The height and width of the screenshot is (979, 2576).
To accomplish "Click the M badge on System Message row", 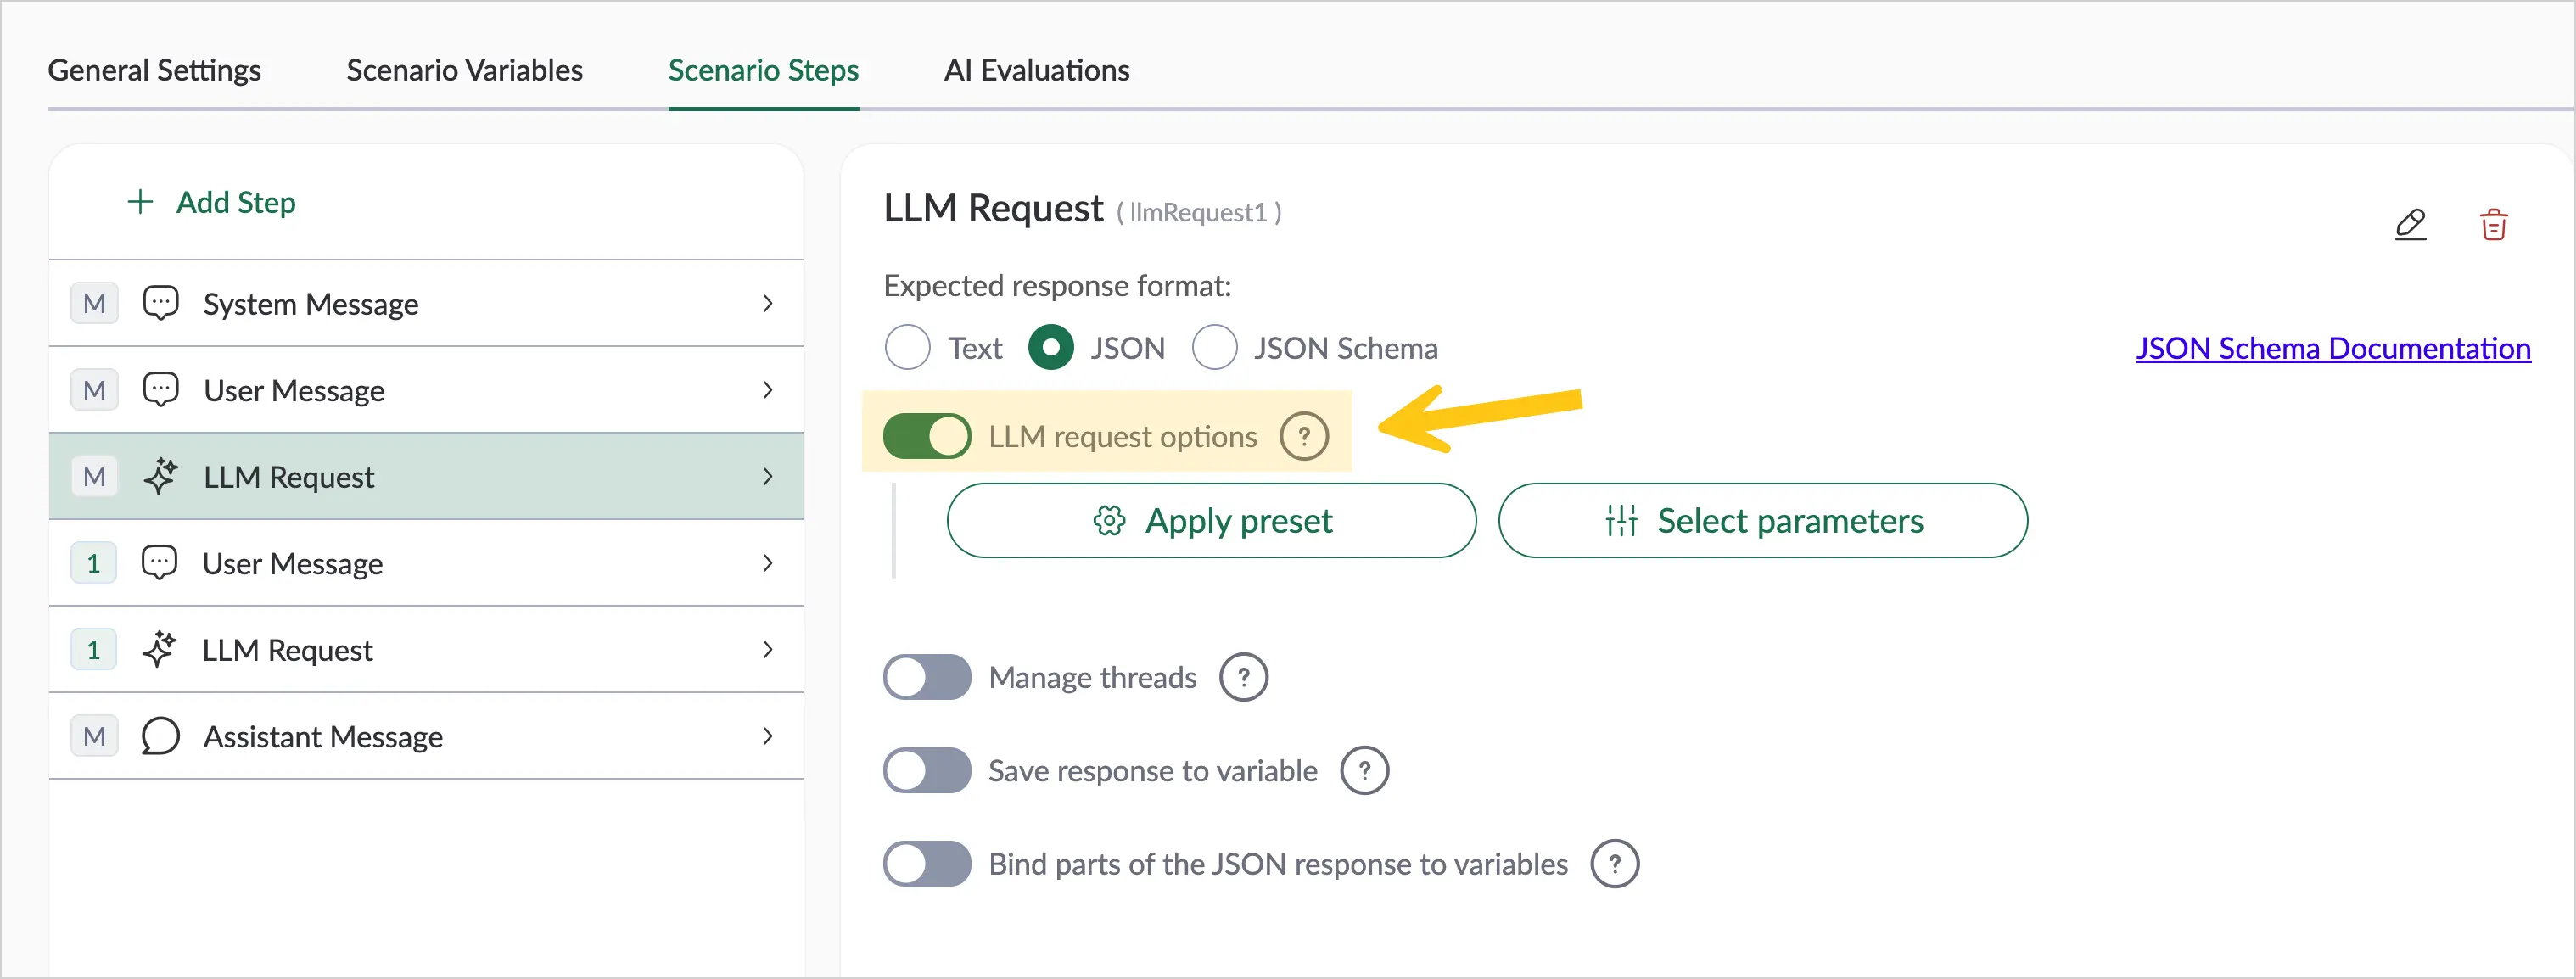I will 94,303.
